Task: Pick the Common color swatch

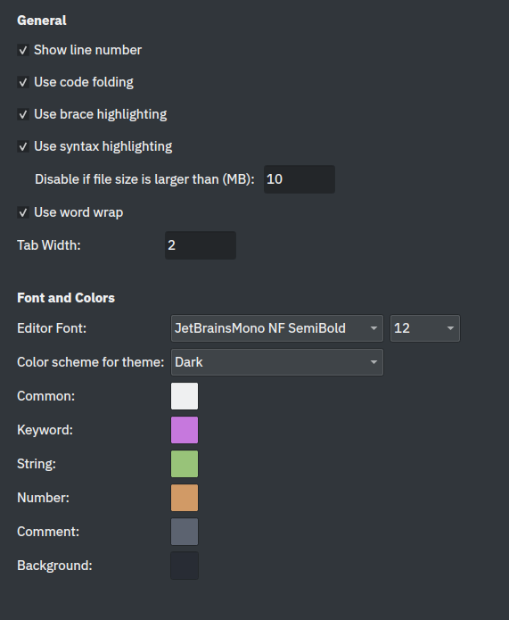Action: click(185, 396)
